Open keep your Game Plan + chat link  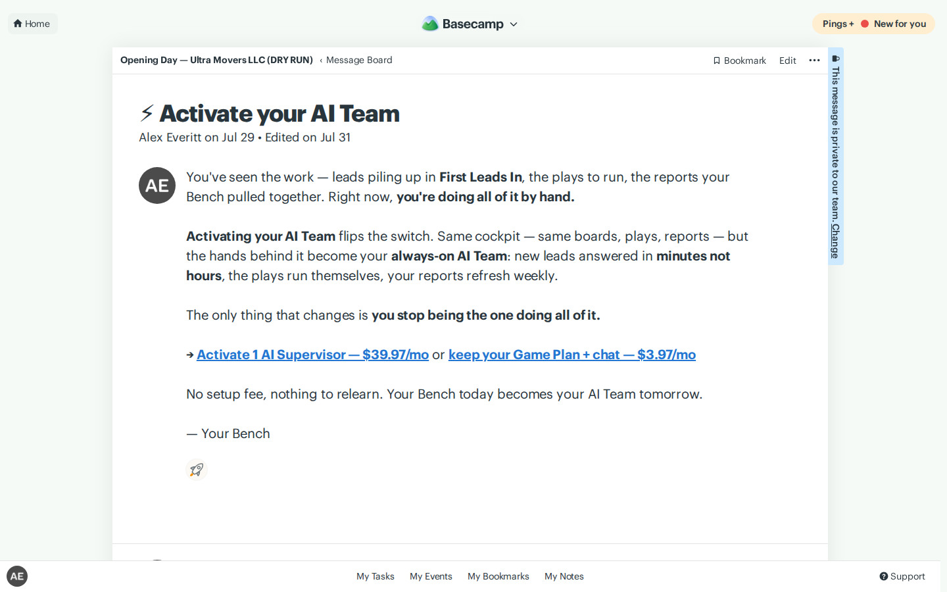[x=572, y=355]
